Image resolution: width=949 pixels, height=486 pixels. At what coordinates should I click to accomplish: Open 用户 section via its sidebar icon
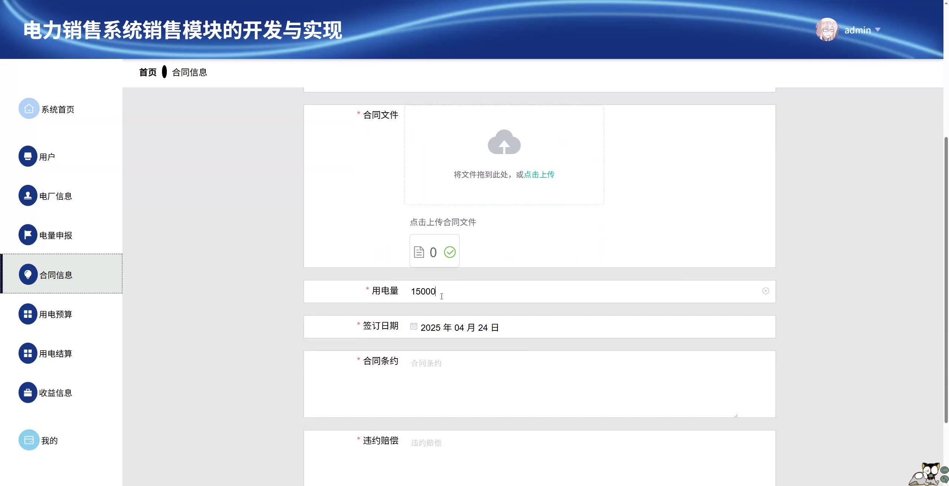tap(28, 156)
